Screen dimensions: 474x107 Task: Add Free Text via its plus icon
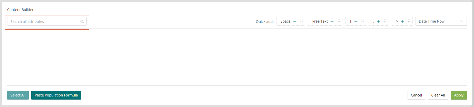pos(332,21)
